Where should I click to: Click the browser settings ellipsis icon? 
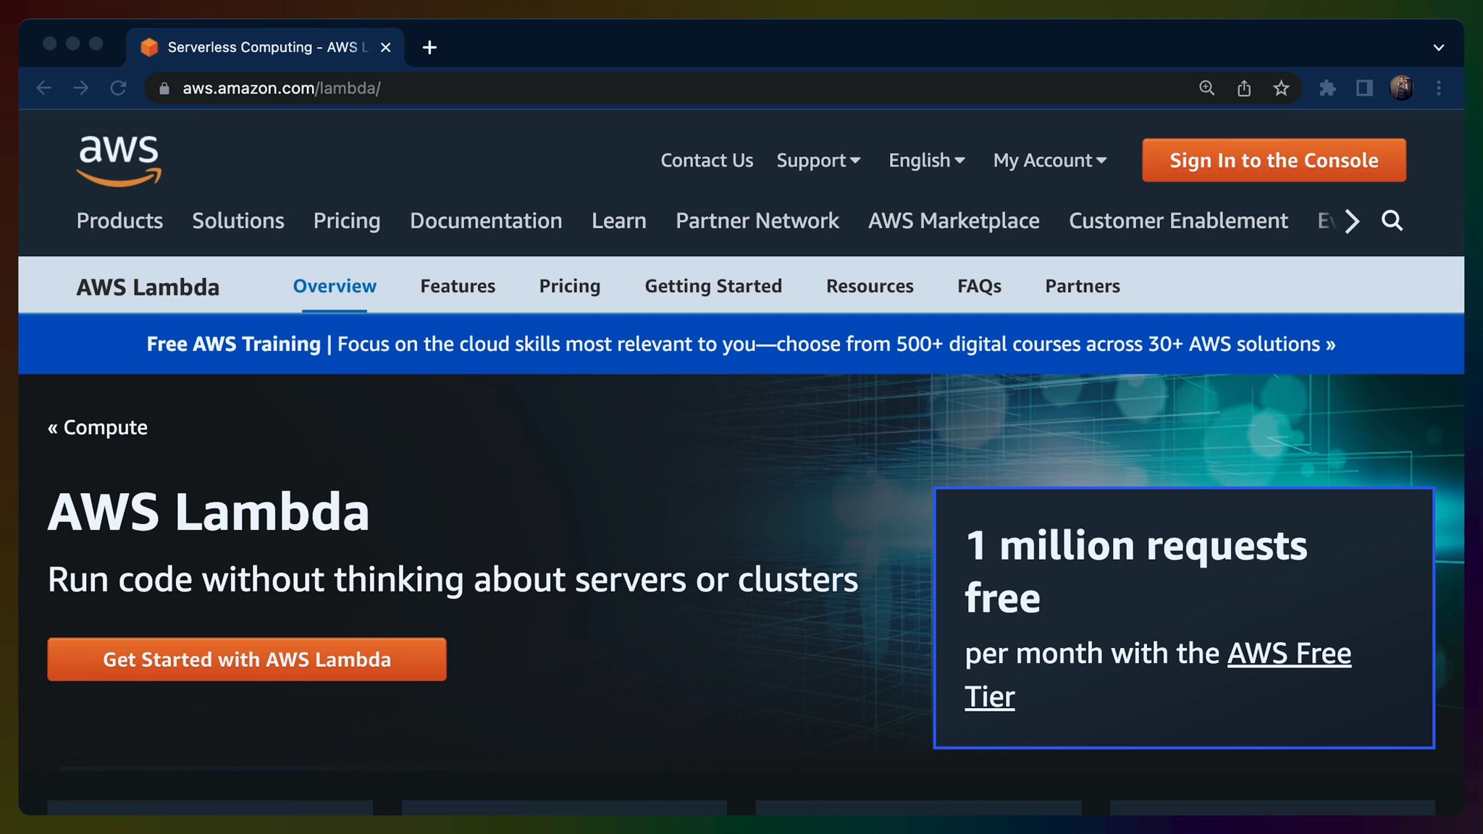click(x=1440, y=88)
